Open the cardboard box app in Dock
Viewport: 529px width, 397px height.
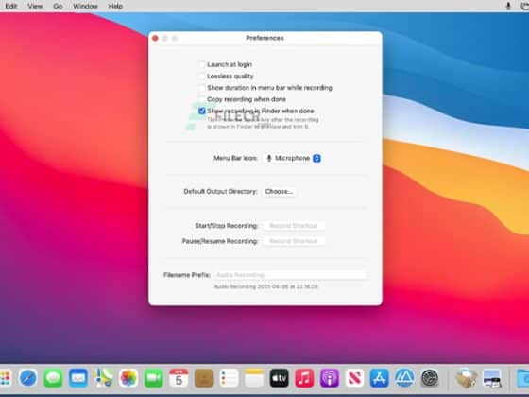tap(466, 378)
